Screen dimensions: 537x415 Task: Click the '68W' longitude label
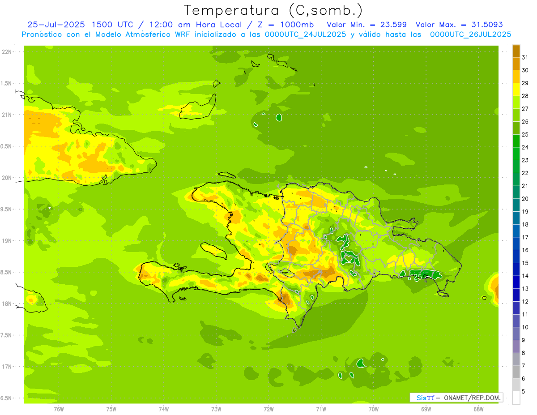pyautogui.click(x=478, y=409)
